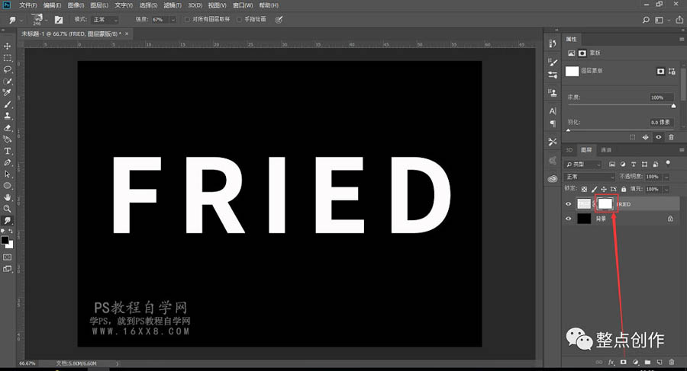Toggle brush pressure controls strength icon
The height and width of the screenshot is (371, 687).
tap(279, 20)
